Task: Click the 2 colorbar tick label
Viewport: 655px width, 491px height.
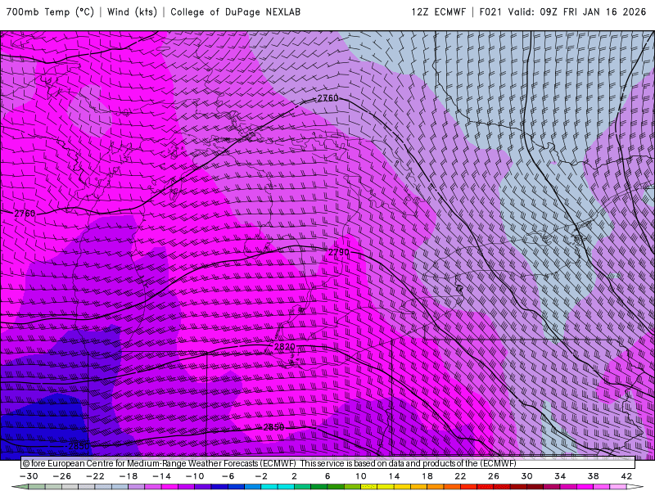Action: 294,476
